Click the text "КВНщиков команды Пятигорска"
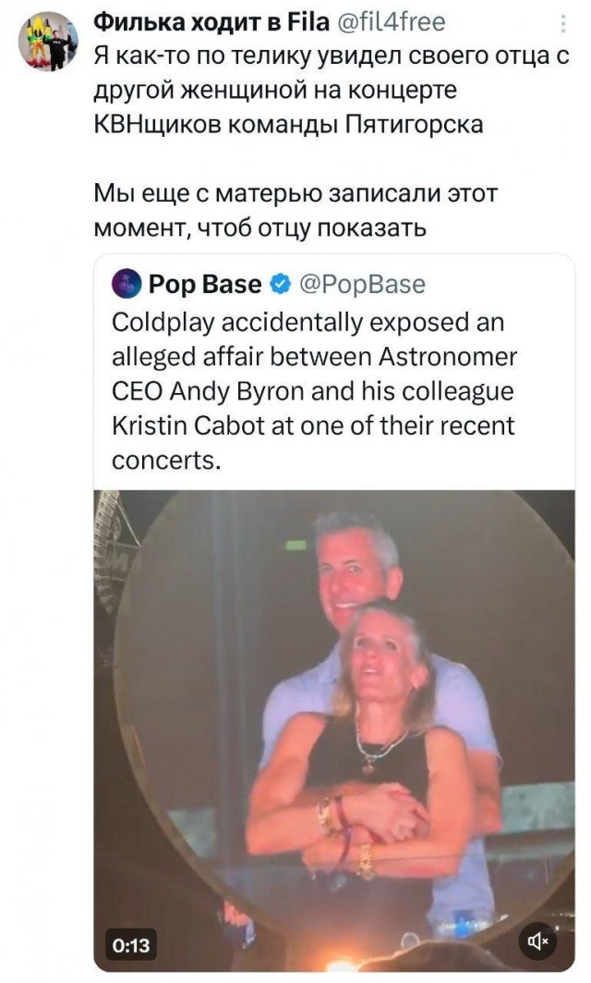This screenshot has width=591, height=983. point(289,123)
